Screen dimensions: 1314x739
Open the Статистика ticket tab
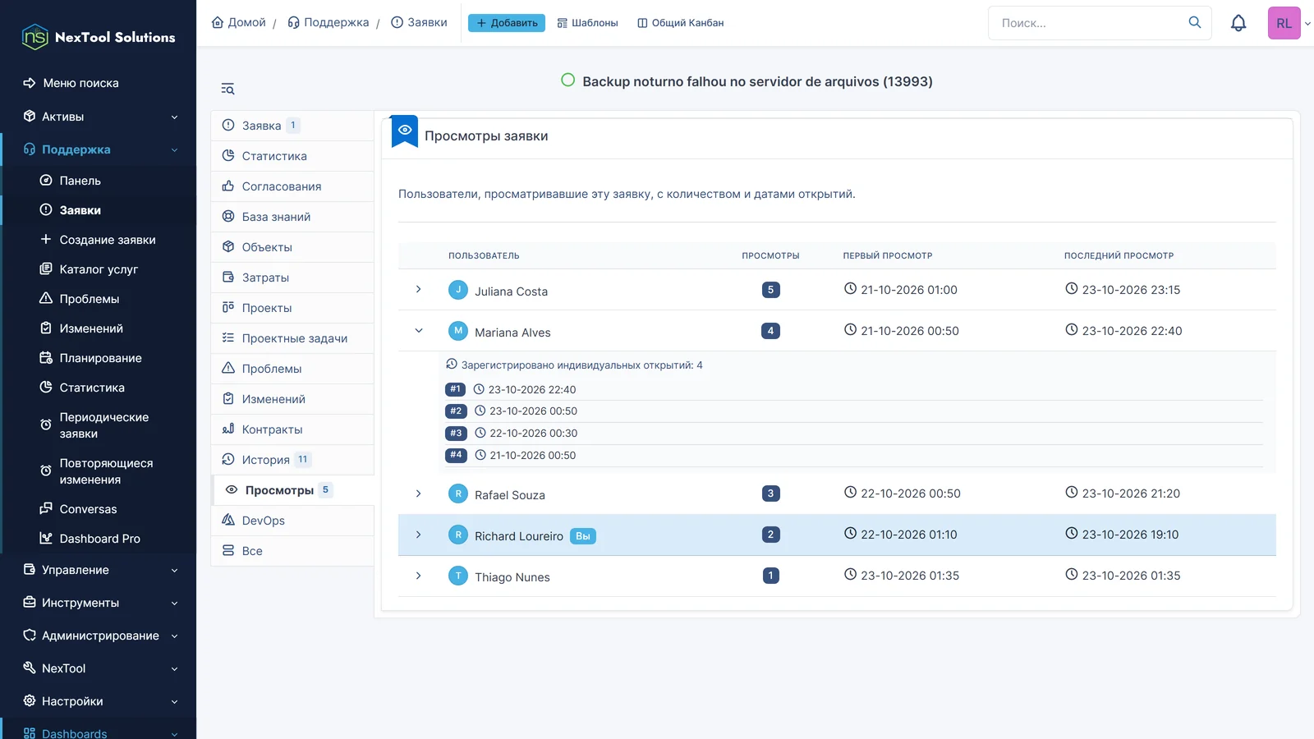pos(292,156)
